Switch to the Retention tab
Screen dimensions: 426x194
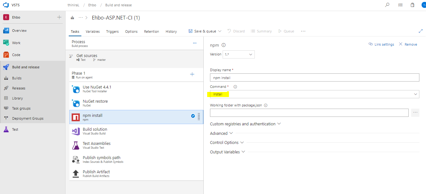coord(151,31)
